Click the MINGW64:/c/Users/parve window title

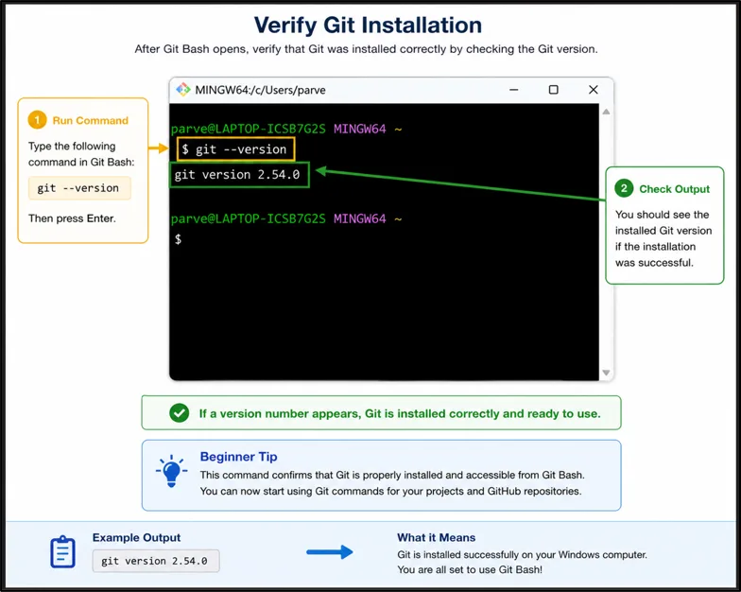tap(261, 90)
